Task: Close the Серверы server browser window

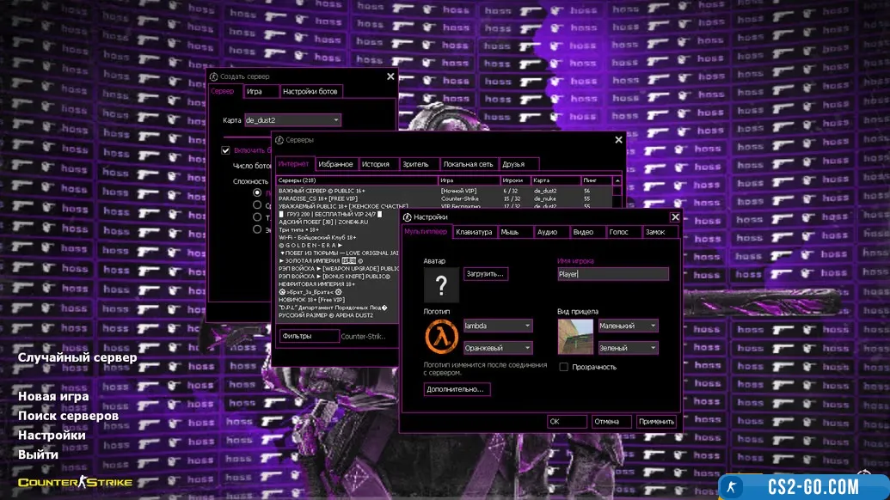Action: 618,139
